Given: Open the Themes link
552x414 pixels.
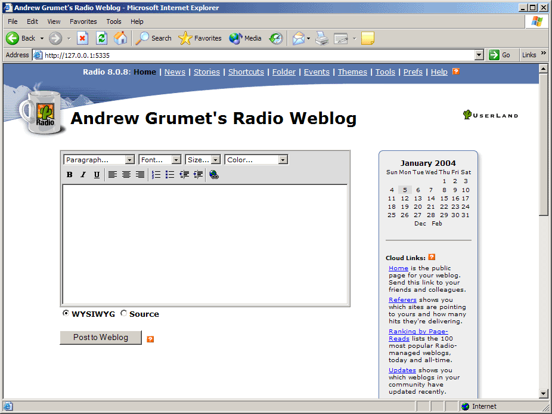Looking at the screenshot, I should coord(352,72).
